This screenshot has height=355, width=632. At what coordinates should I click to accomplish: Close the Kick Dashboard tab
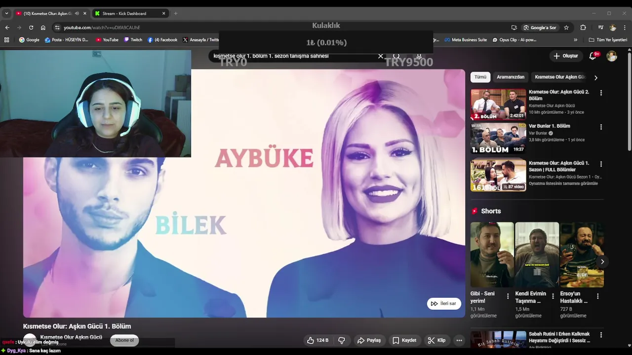pyautogui.click(x=164, y=13)
